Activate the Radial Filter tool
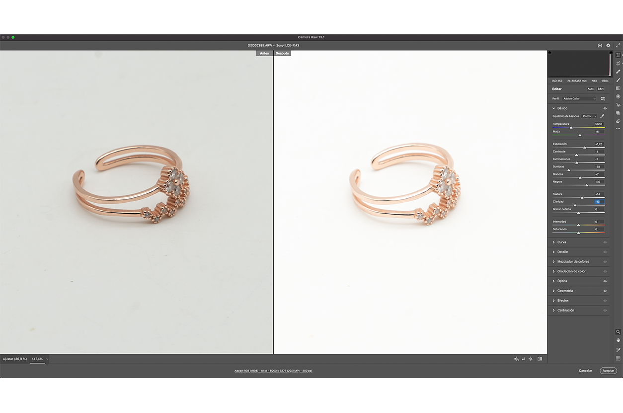The height and width of the screenshot is (413, 623). pyautogui.click(x=618, y=96)
